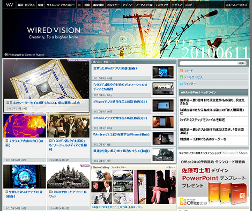Open white concept car gallery photo
The width and height of the screenshot is (252, 211).
click(123, 175)
